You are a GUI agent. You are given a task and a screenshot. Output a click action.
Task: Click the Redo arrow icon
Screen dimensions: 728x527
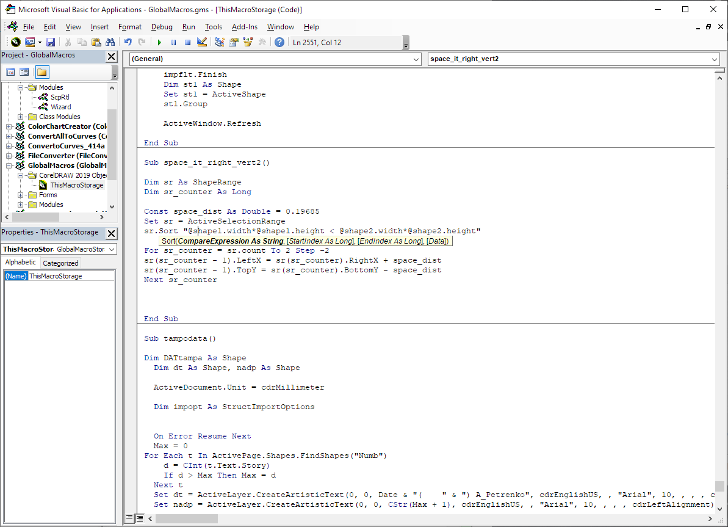click(142, 42)
